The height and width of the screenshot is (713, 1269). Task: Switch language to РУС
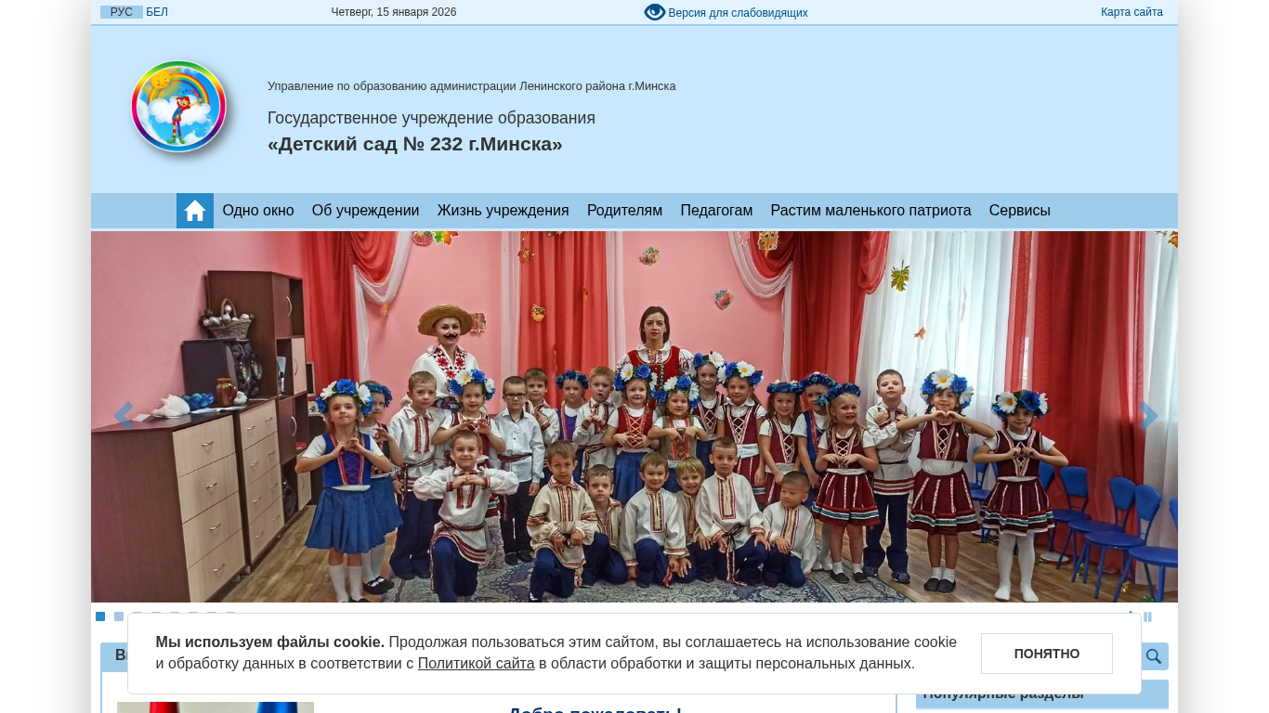tap(122, 12)
